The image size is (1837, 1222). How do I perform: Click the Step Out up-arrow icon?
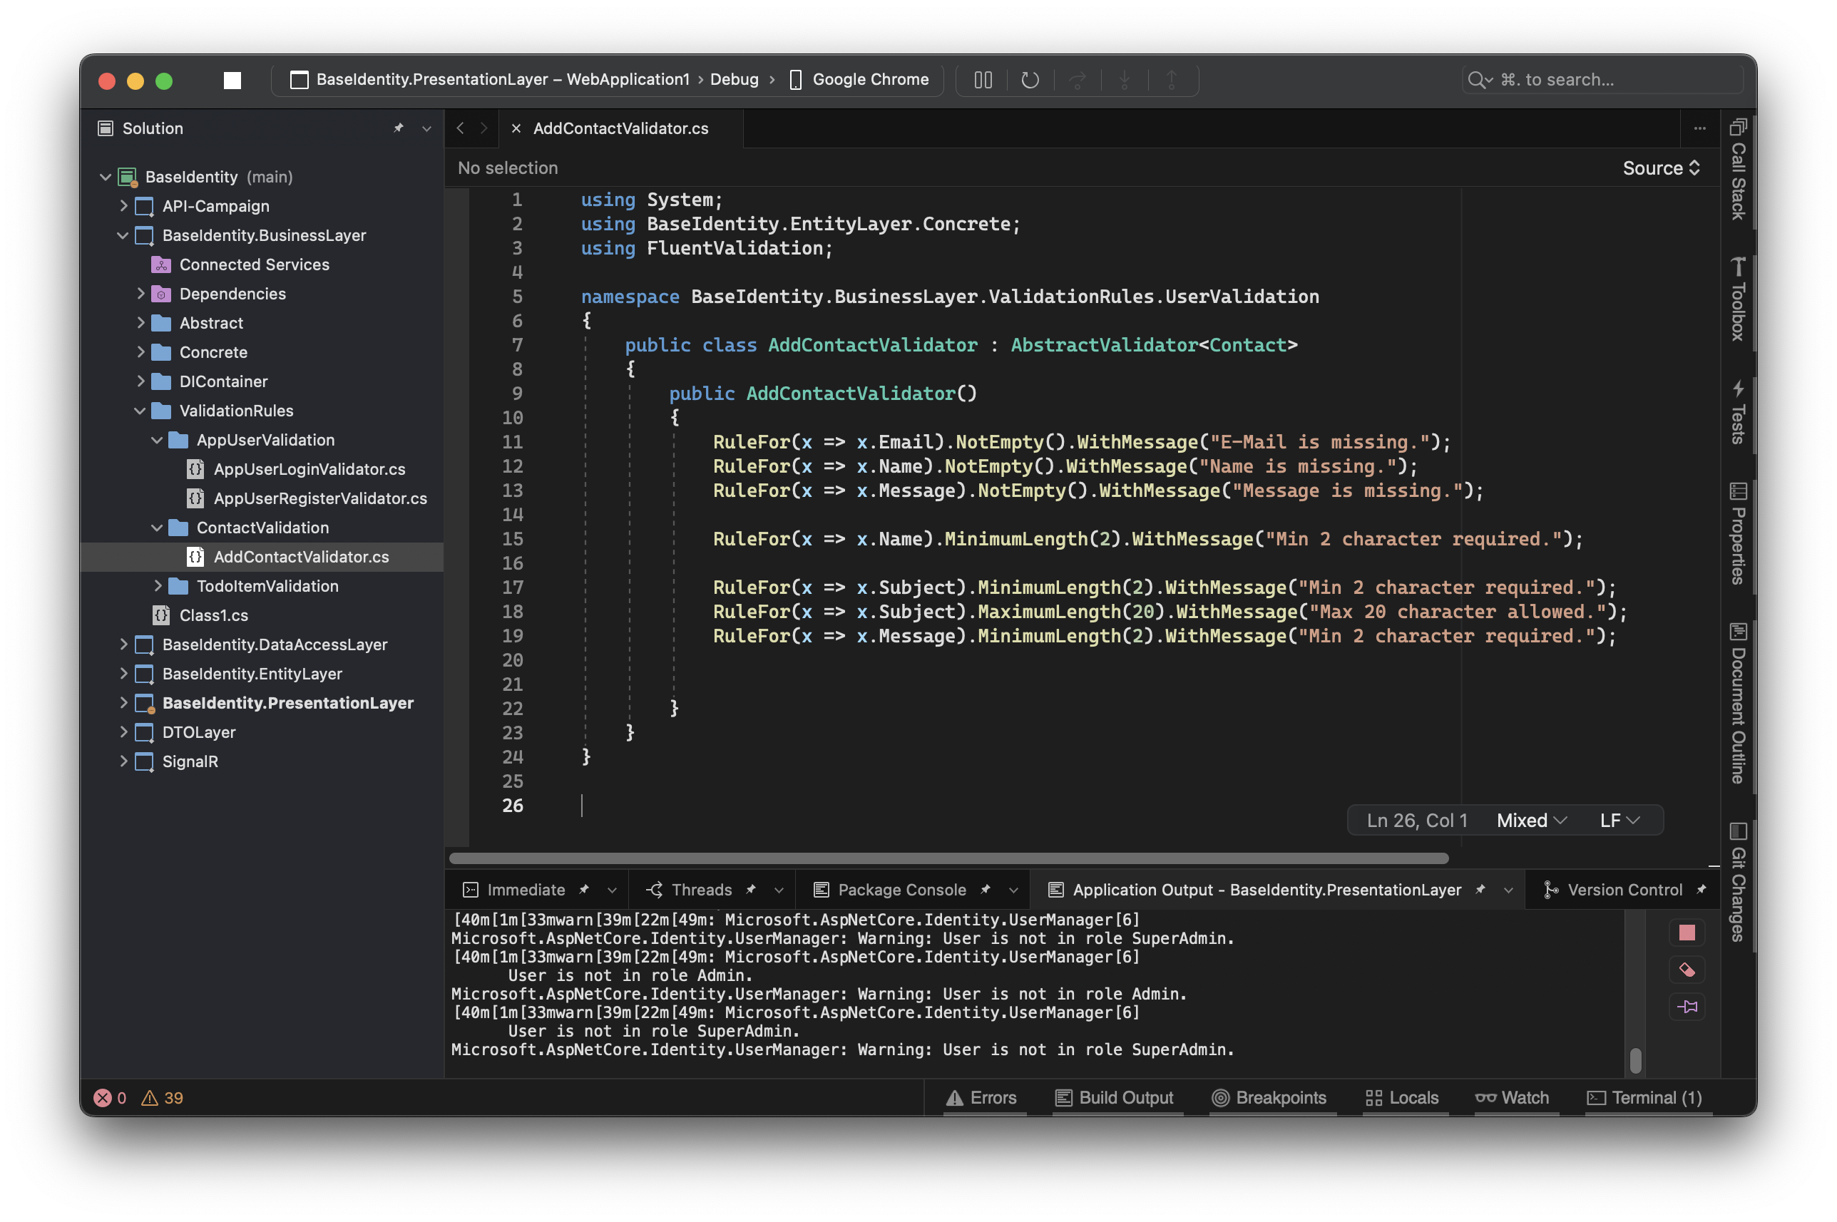click(1172, 79)
